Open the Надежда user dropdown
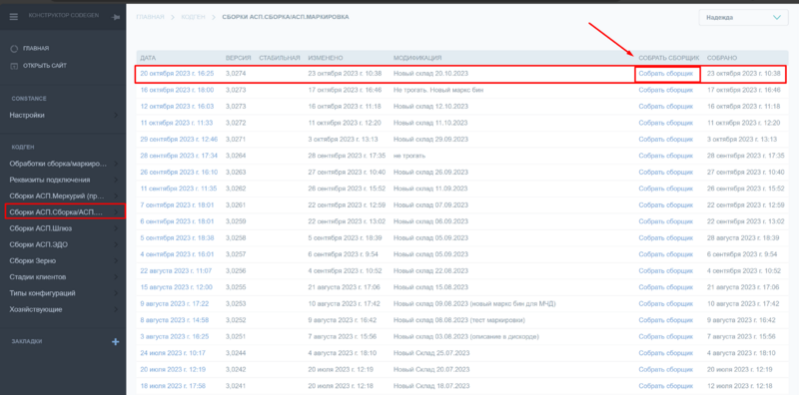The height and width of the screenshot is (395, 799). (x=743, y=17)
